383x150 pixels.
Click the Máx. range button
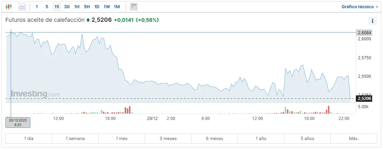point(354,138)
